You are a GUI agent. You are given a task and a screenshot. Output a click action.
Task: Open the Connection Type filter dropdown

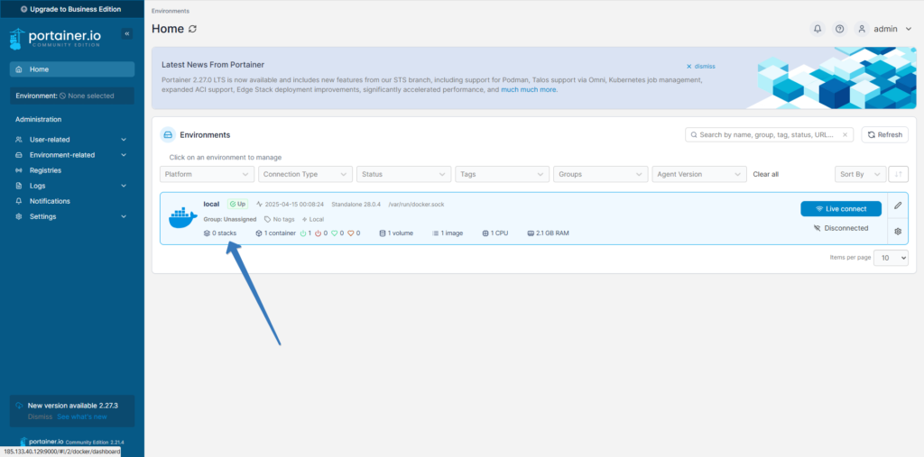pyautogui.click(x=305, y=174)
